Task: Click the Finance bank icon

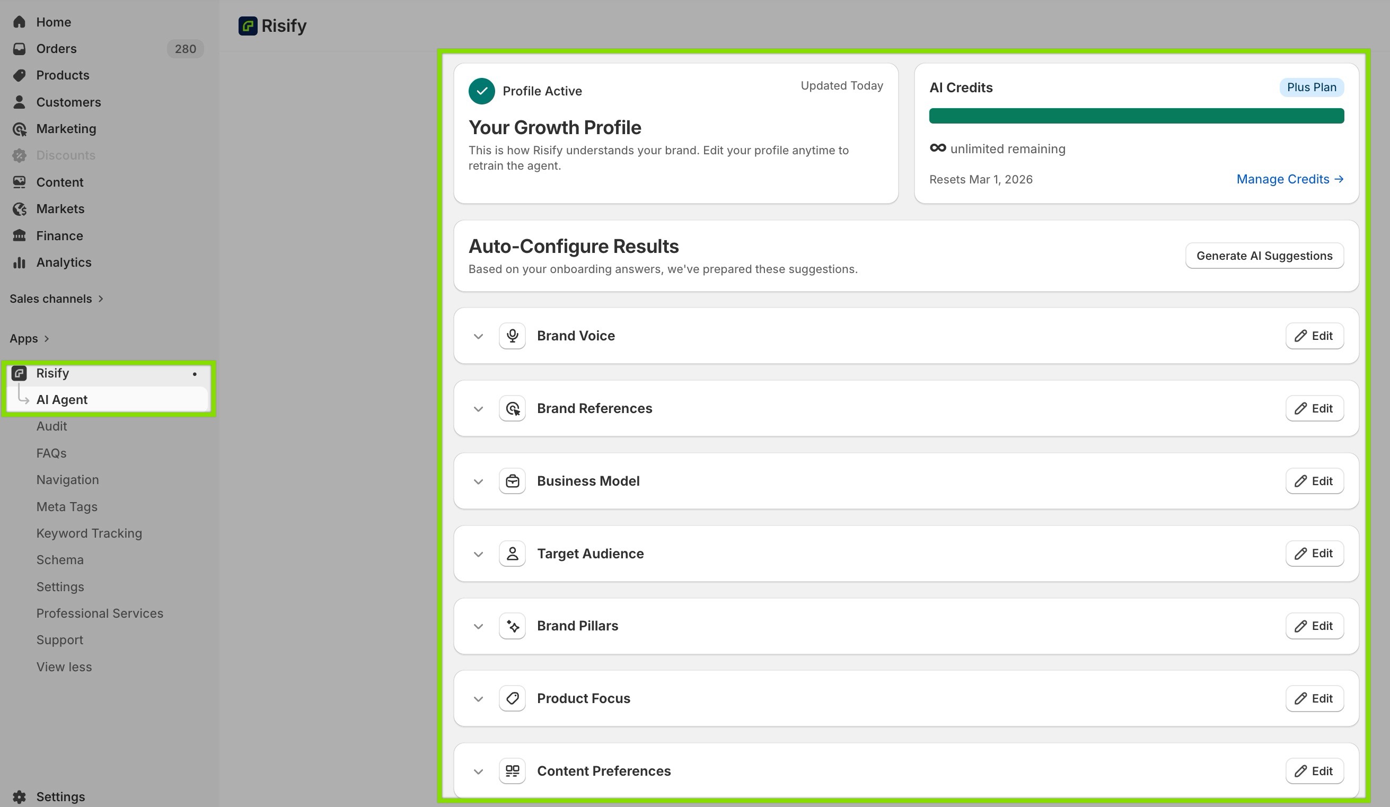Action: pyautogui.click(x=19, y=235)
